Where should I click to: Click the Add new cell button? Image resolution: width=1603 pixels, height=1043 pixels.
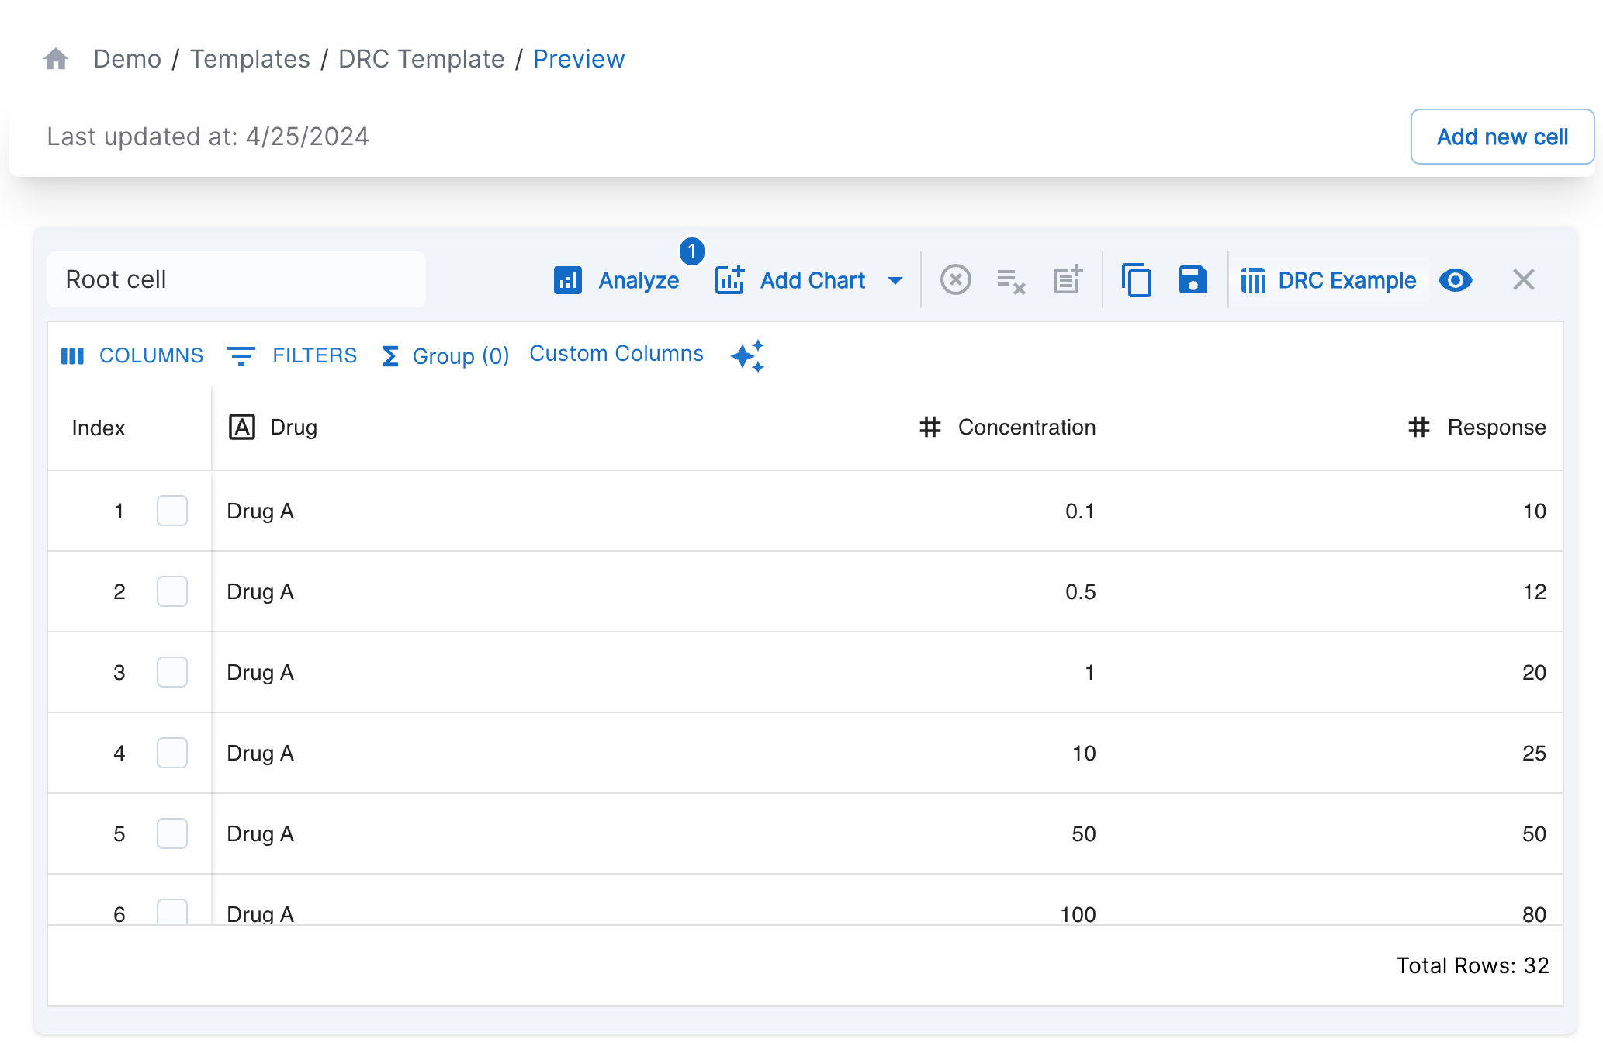(1501, 137)
